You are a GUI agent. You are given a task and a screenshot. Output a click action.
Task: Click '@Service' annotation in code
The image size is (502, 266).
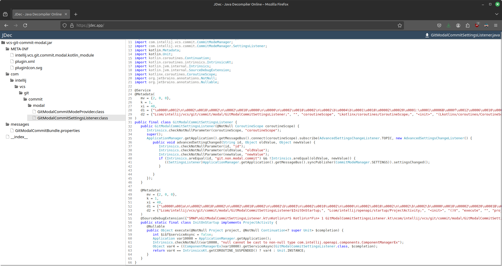tap(143, 90)
